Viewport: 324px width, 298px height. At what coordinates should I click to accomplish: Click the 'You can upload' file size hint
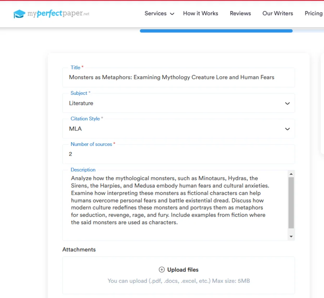tap(179, 281)
